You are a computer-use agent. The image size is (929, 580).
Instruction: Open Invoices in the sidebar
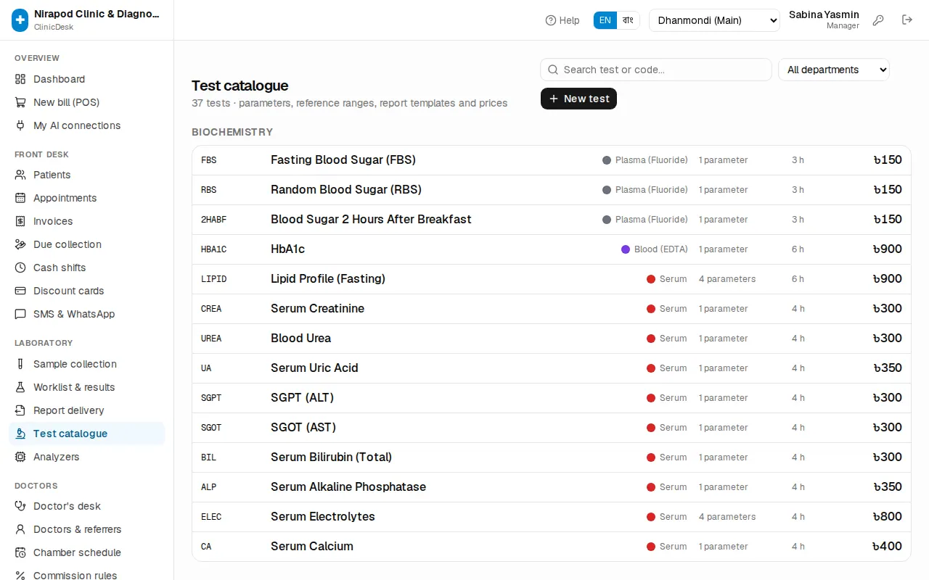coord(87,221)
